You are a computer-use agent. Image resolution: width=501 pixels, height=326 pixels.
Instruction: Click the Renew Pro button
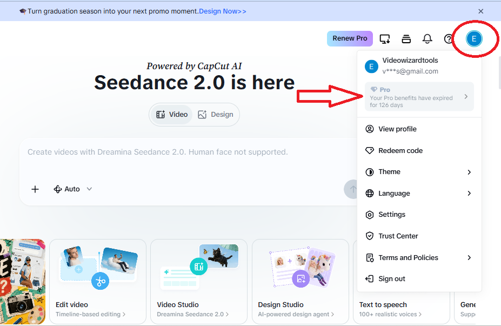[350, 39]
